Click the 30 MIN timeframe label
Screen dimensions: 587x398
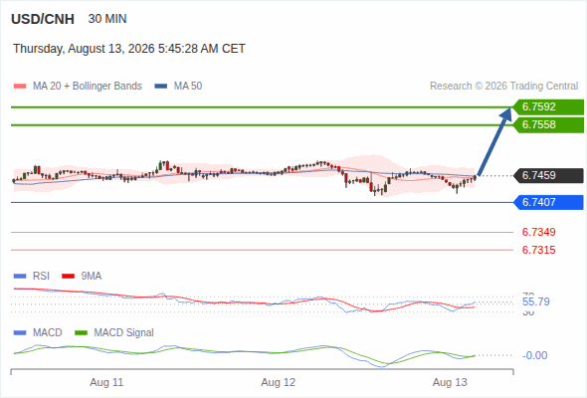coord(107,19)
